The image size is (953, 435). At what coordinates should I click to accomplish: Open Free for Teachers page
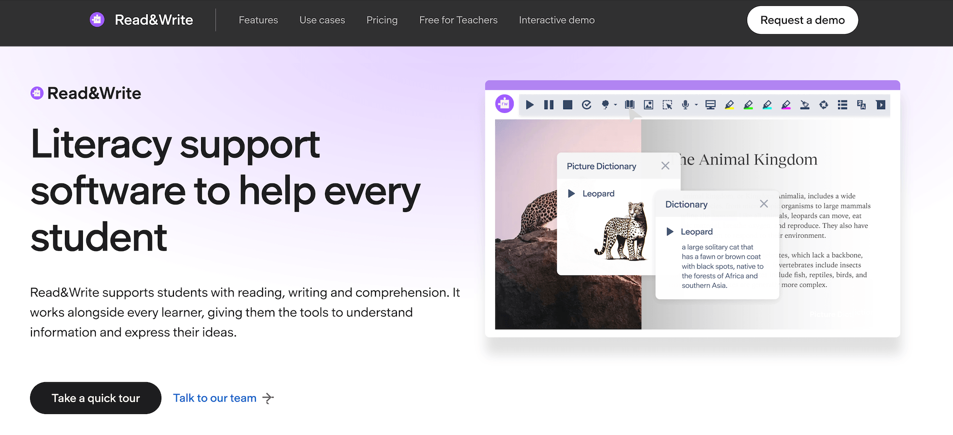pos(458,20)
